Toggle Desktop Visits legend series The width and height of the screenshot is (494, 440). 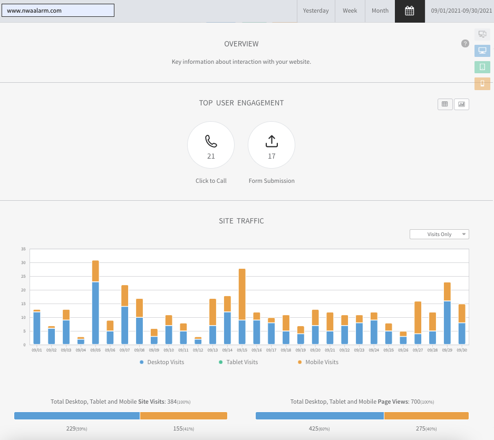pyautogui.click(x=162, y=362)
